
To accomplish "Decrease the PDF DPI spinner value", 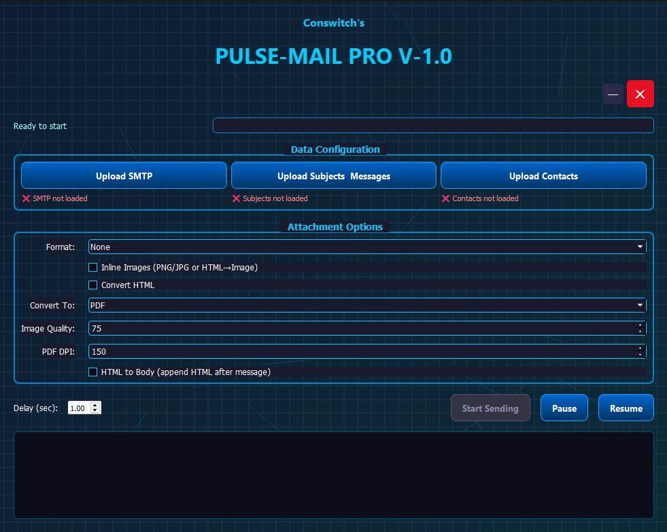I will click(x=640, y=355).
